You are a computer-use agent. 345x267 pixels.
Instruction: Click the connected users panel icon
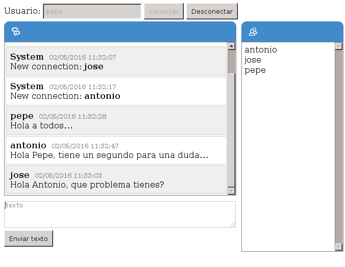coord(253,32)
